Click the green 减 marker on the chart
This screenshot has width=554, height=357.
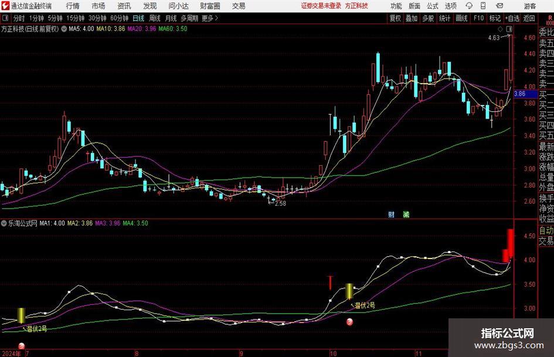(x=406, y=215)
